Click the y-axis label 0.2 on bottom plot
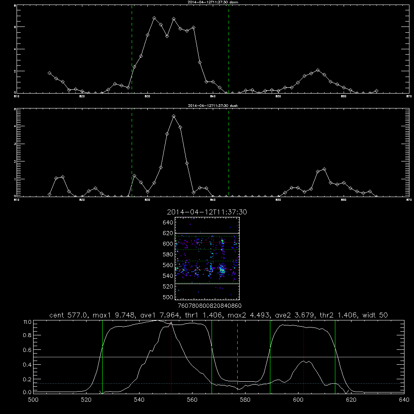The height and width of the screenshot is (414, 414). tap(27, 379)
